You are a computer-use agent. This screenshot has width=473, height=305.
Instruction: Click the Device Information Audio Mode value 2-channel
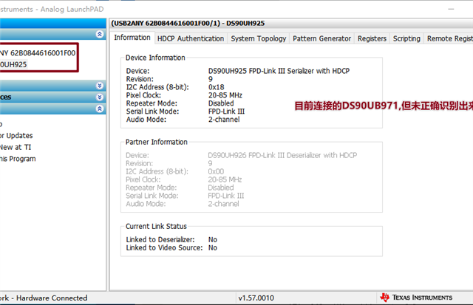(x=224, y=120)
